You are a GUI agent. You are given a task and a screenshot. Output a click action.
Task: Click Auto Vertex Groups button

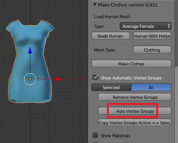[x=135, y=111]
